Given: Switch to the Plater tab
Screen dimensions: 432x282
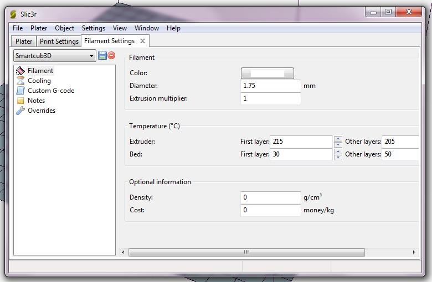Looking at the screenshot, I should click(x=24, y=41).
